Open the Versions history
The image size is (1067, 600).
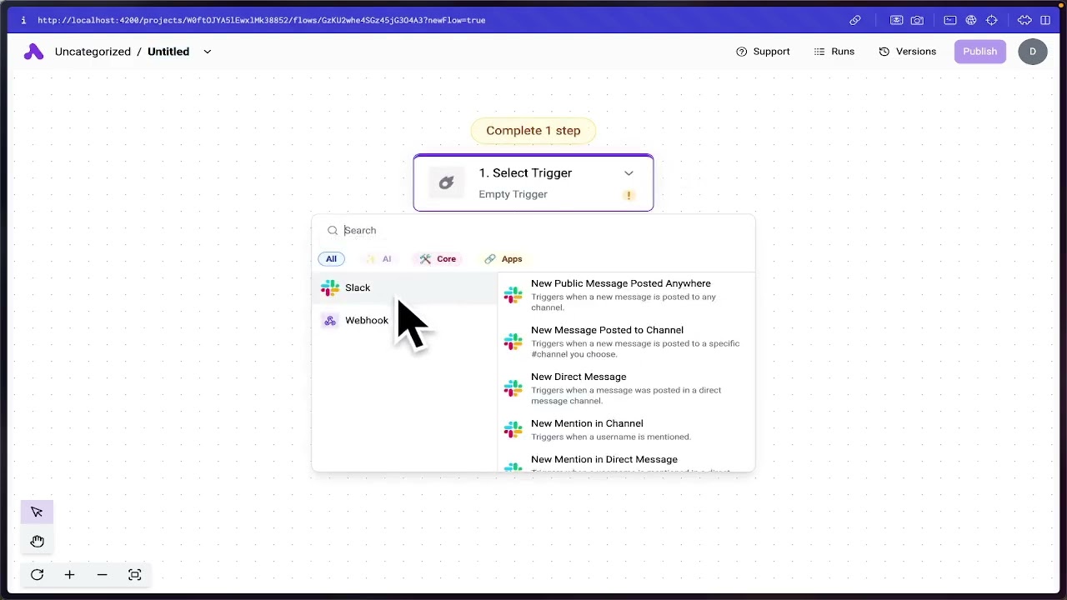pyautogui.click(x=907, y=52)
